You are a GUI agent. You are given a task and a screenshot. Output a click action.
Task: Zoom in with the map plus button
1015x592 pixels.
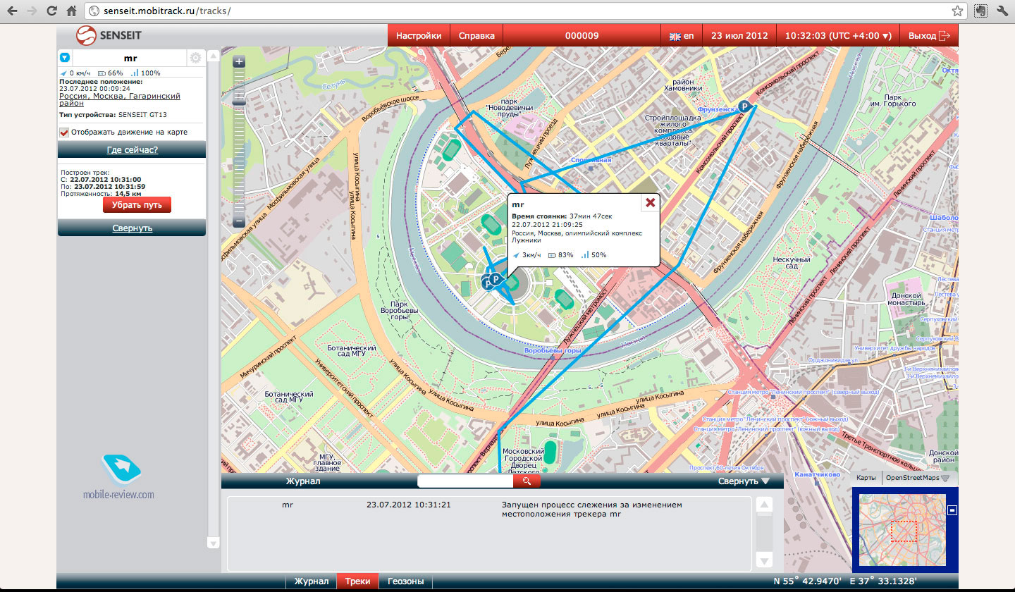pos(239,62)
